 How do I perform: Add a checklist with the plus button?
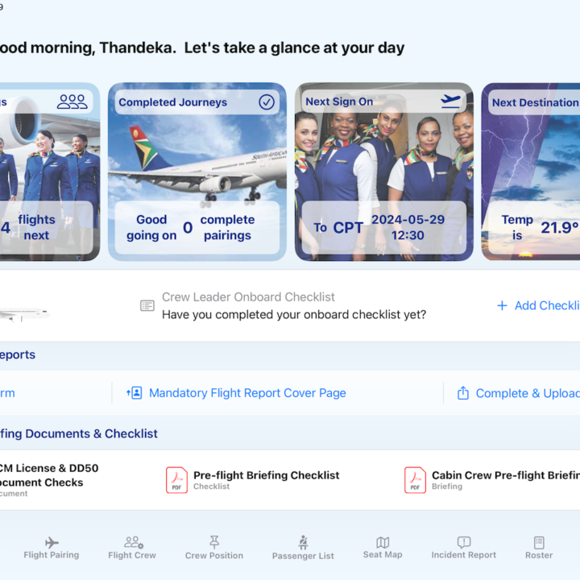[502, 305]
